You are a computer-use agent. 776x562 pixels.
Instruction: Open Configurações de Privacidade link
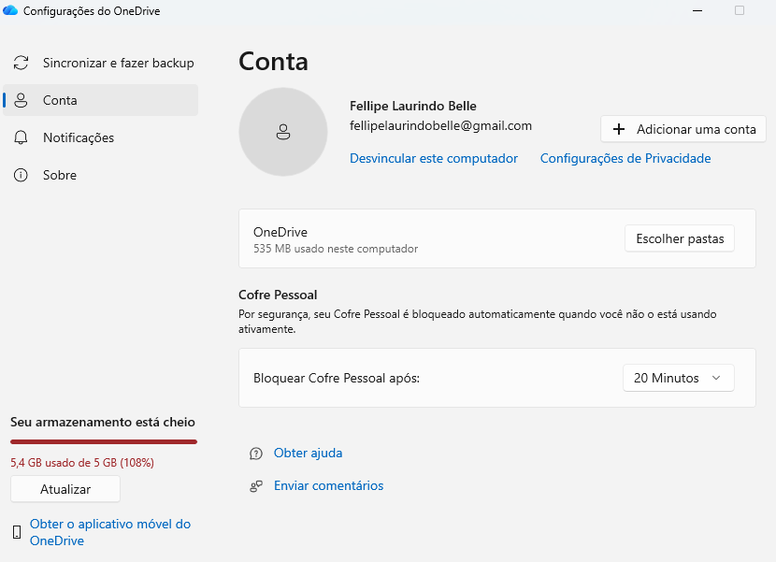tap(625, 158)
